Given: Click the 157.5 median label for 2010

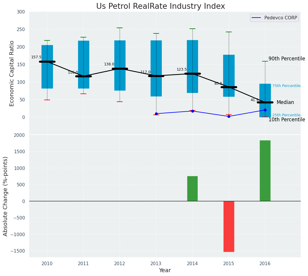Looking at the screenshot, I should pyautogui.click(x=36, y=57).
